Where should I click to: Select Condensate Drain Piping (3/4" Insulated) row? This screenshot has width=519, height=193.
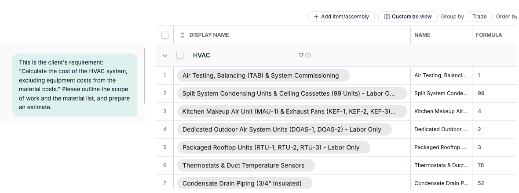tap(245, 183)
